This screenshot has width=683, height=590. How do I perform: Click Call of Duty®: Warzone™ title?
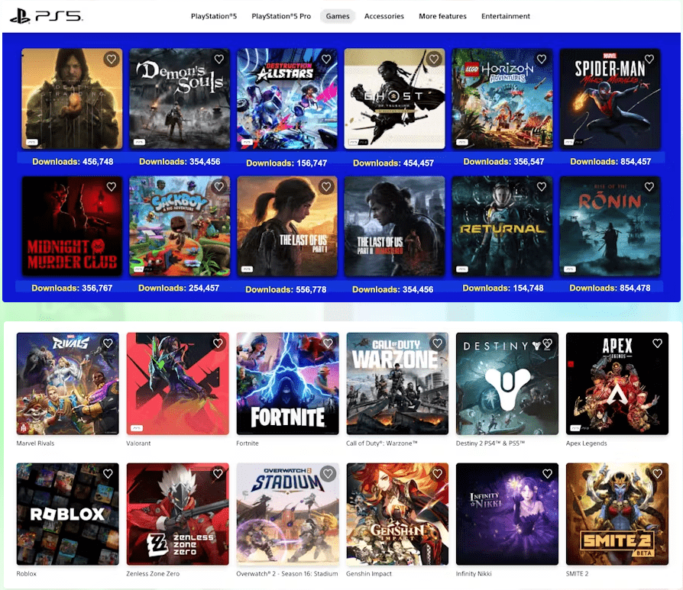tap(381, 443)
